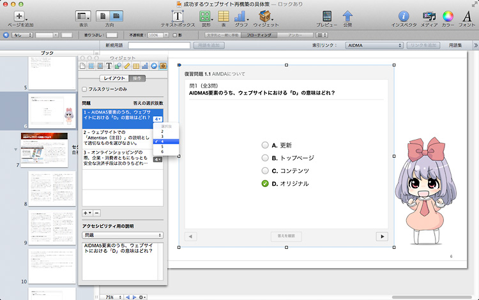The height and width of the screenshot is (300, 479).
Task: Select correct answer D. オリジナル radio
Action: click(x=265, y=183)
